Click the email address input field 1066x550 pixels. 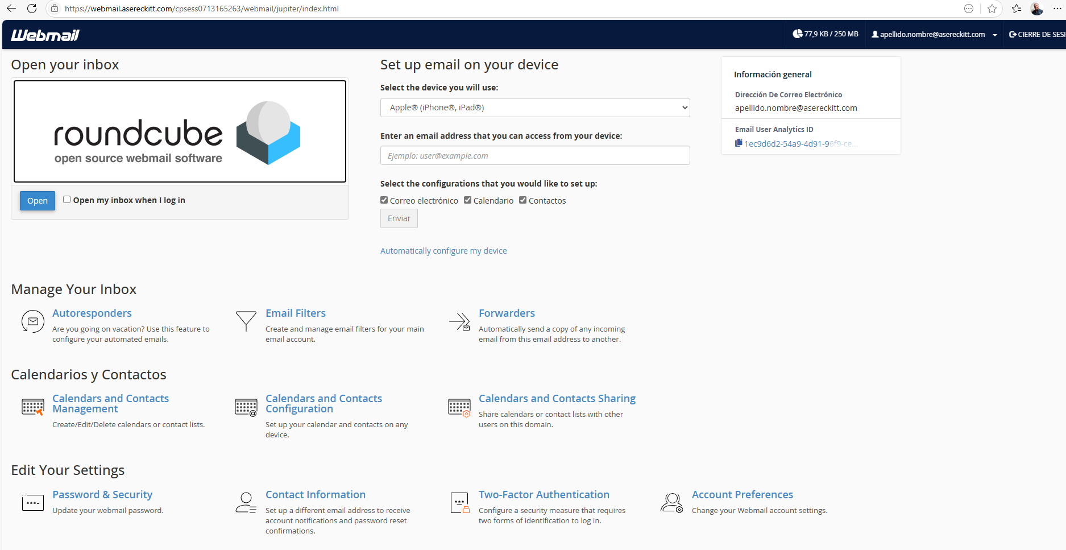(534, 156)
